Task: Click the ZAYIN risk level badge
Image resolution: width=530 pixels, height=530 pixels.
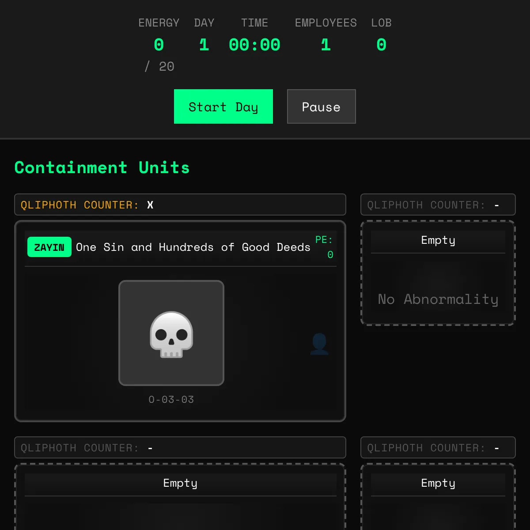Action: point(49,247)
